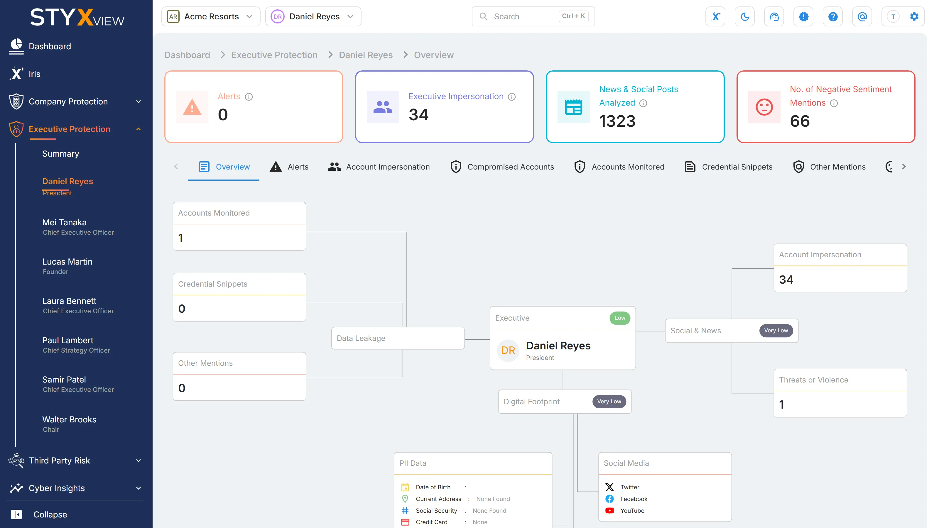Click info icon beside Negative Sentiment Mentions

(834, 103)
